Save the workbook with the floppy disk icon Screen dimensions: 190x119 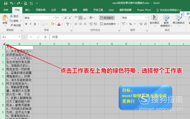(6, 3)
